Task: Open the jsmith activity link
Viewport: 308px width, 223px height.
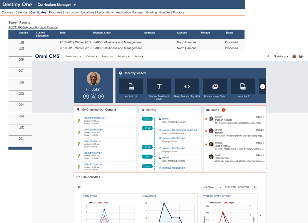Action: pyautogui.click(x=166, y=119)
